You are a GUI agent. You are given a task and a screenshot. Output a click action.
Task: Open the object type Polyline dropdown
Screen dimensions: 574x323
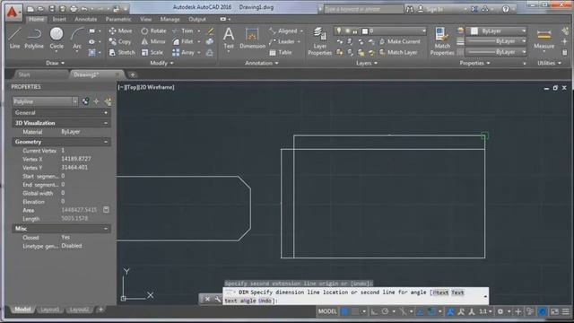point(46,101)
